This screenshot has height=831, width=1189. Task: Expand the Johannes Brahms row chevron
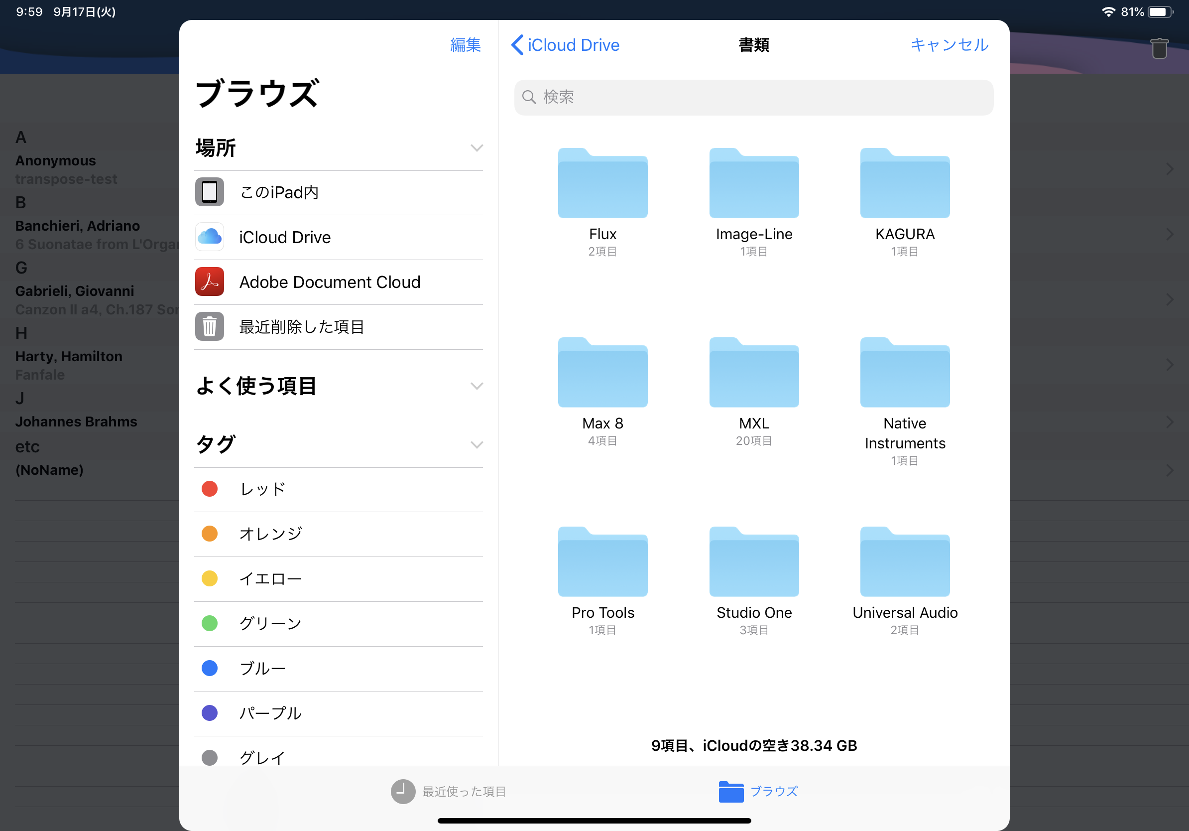click(x=1169, y=421)
